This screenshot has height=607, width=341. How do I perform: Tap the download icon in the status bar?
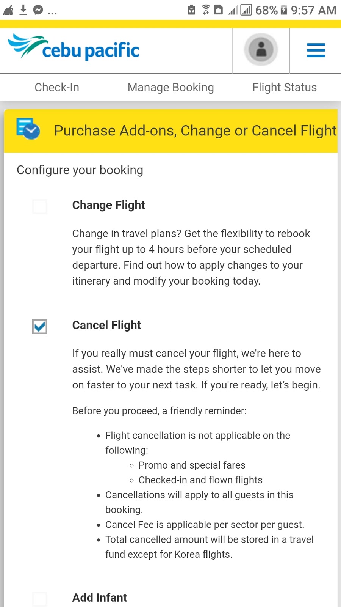point(23,10)
